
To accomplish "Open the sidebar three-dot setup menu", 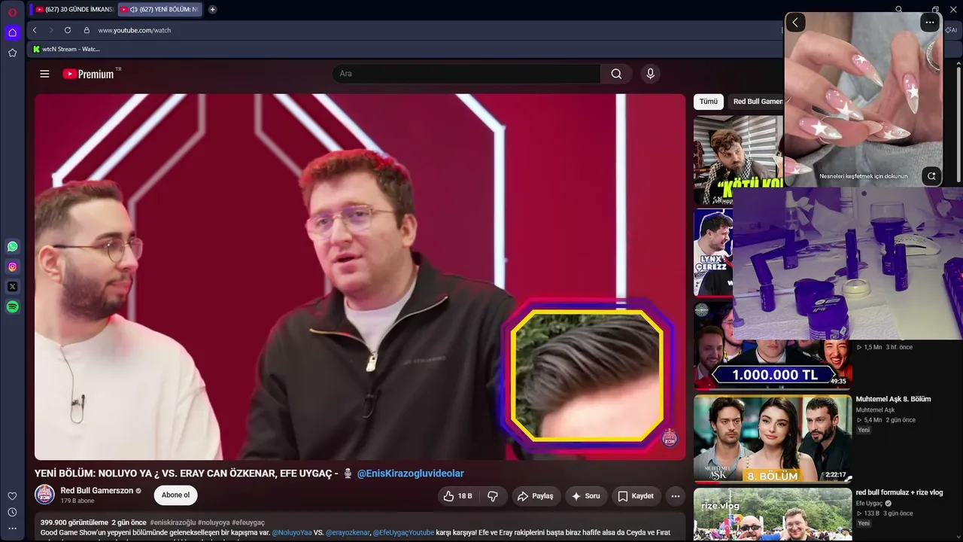I will 12,528.
